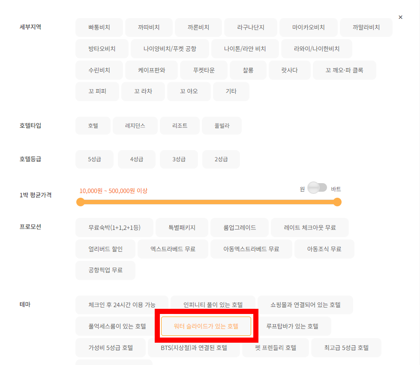Filter hotel type by 리조트
The width and height of the screenshot is (420, 365).
(180, 126)
